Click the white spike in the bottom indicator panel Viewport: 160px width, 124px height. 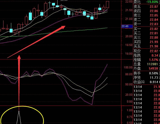(x=19, y=117)
